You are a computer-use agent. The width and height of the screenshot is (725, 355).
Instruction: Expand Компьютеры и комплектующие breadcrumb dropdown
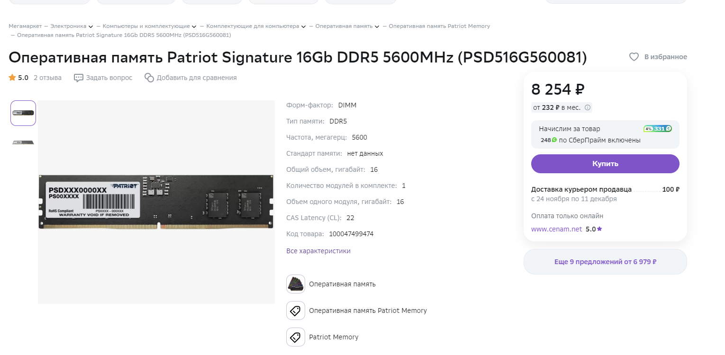(x=194, y=27)
